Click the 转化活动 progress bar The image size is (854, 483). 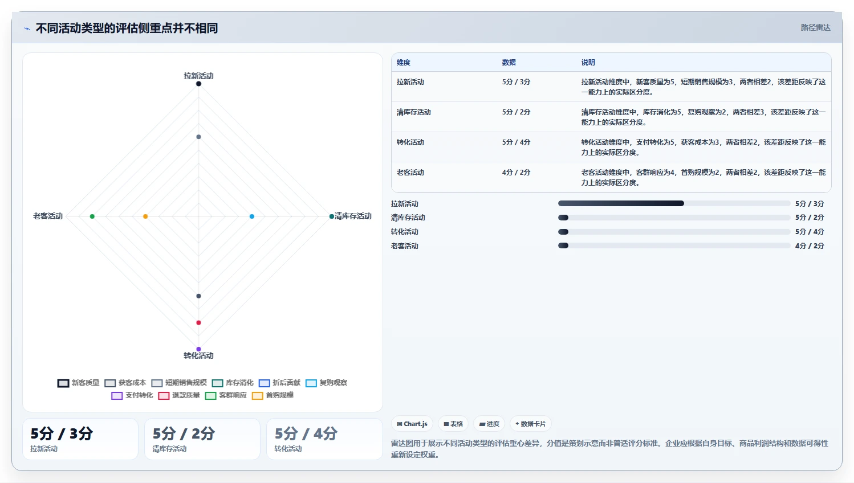674,232
